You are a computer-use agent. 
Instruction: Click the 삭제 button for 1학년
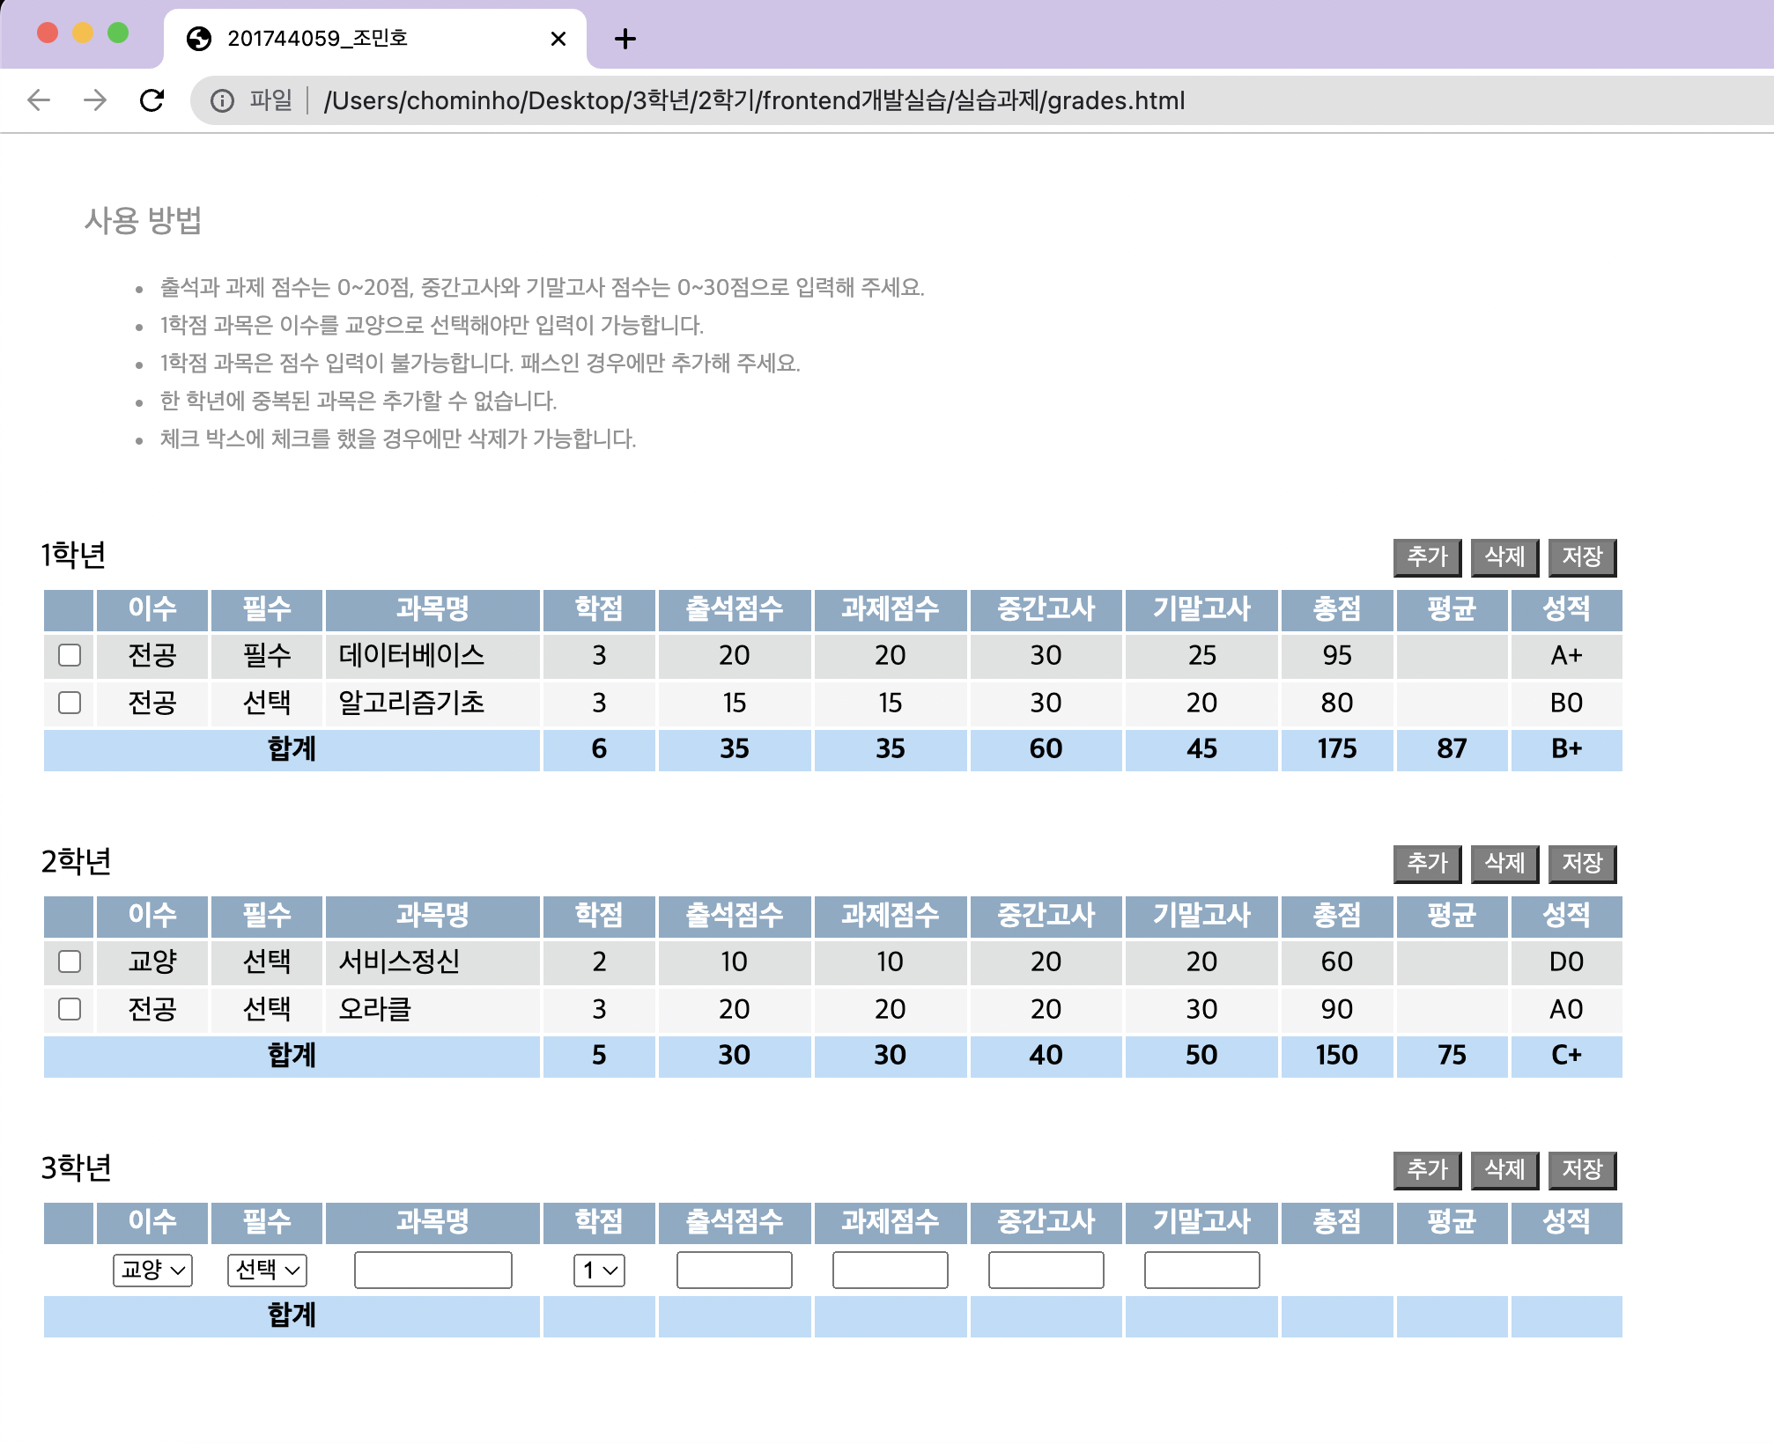[1504, 556]
